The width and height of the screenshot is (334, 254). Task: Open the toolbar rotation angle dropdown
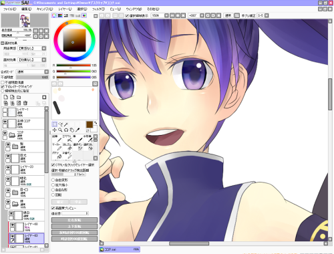[202, 15]
